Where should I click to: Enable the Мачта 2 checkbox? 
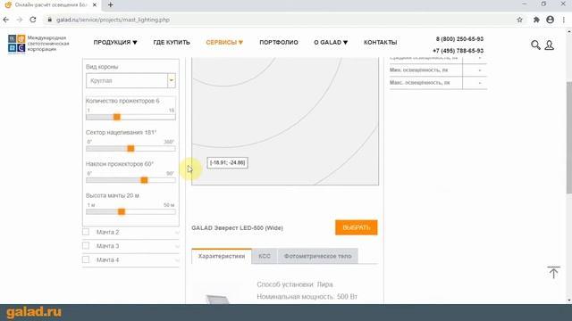click(x=86, y=232)
